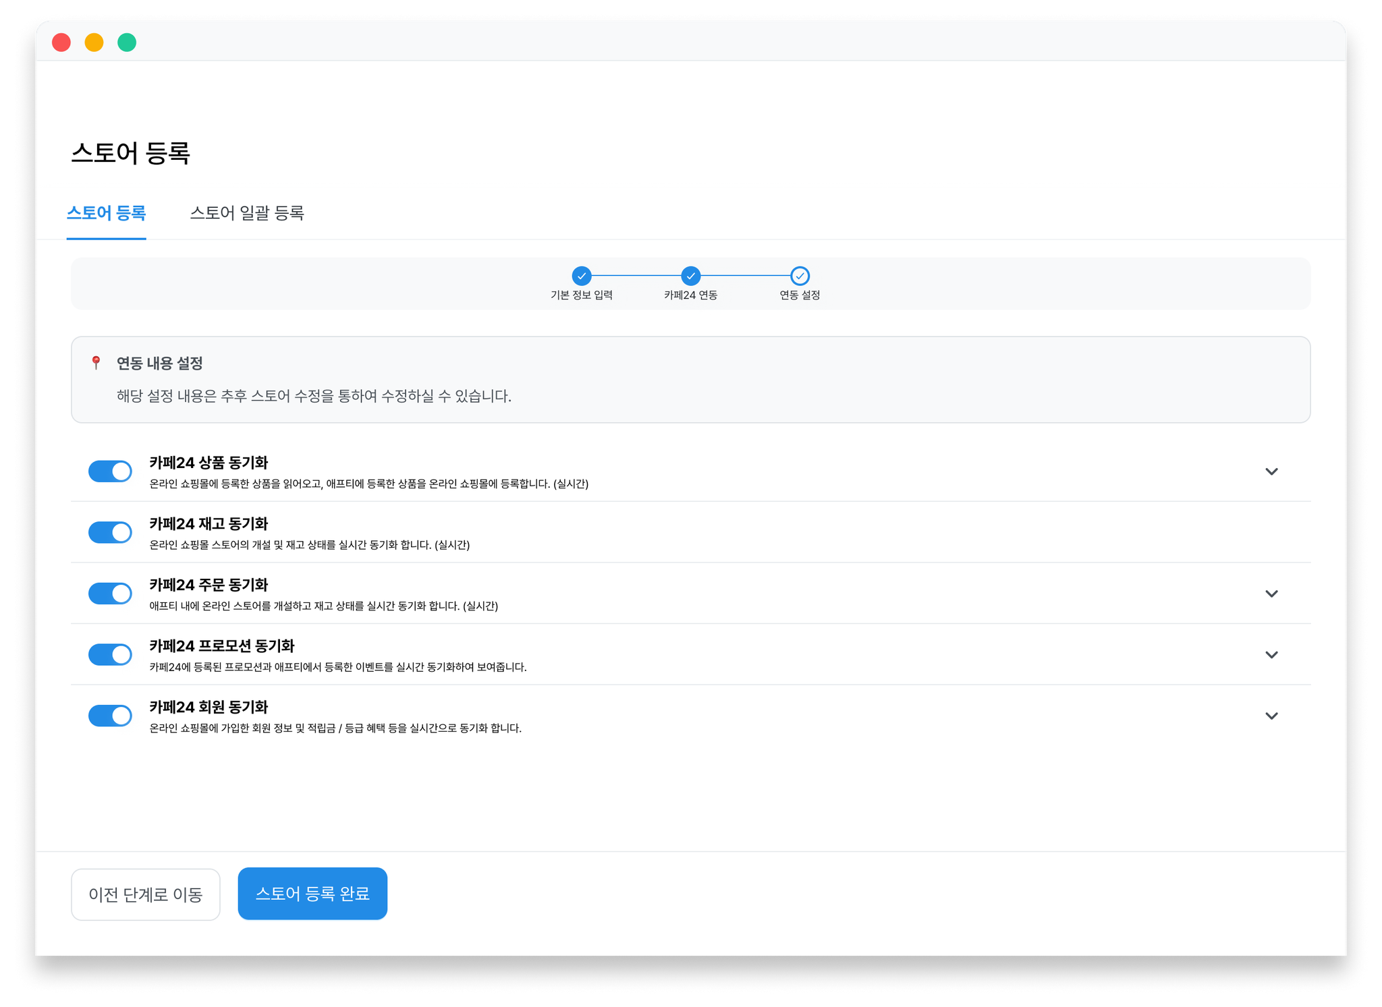Click the 카페24 주문 동기화 title
The width and height of the screenshot is (1382, 1007).
point(209,585)
